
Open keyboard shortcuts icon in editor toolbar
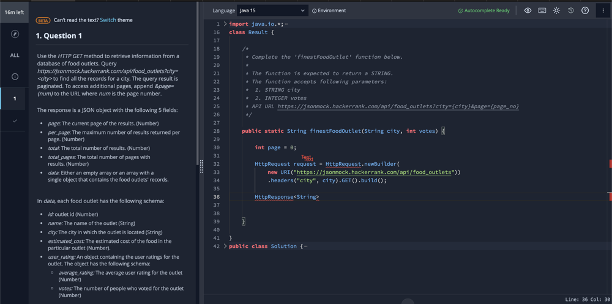[x=542, y=10]
